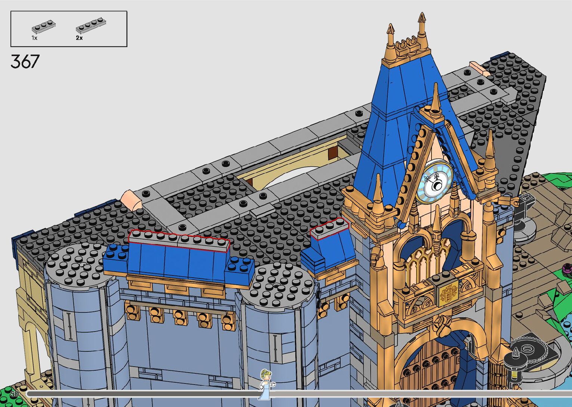This screenshot has height=407, width=572.
Task: Click the "1x" quantity label
Action: (34, 38)
